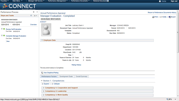
Task: Switch to the Overall Summary tab
Action: click(81, 77)
